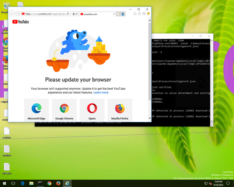Minimize the console window
This screenshot has width=234, height=187.
(193, 36)
